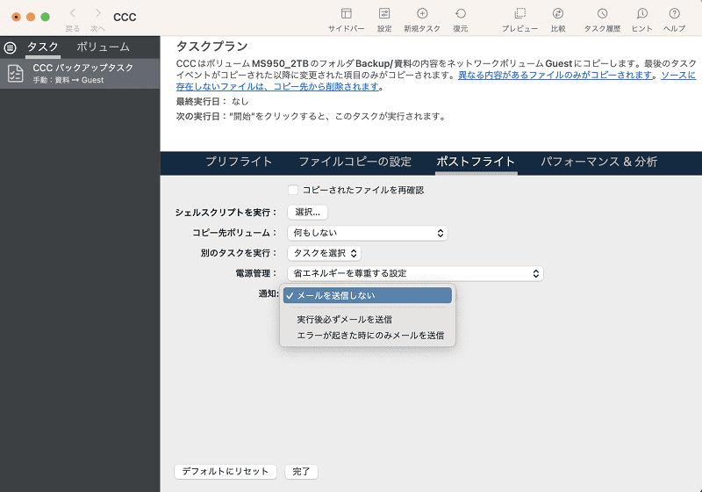Click the 最終実行日: なし text
702x492 pixels.
[212, 101]
